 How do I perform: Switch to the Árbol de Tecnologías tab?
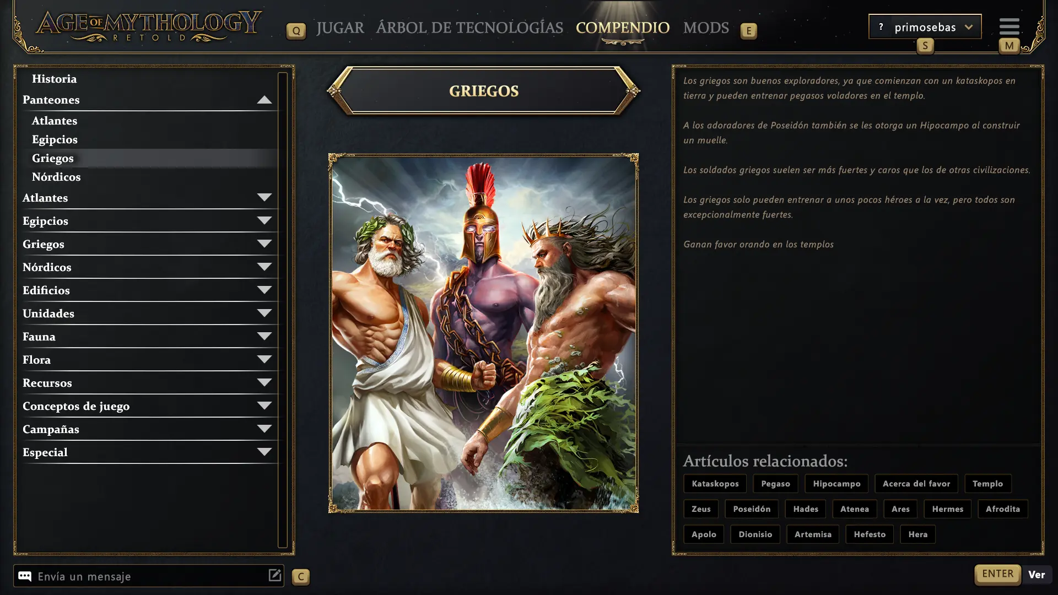(x=469, y=28)
